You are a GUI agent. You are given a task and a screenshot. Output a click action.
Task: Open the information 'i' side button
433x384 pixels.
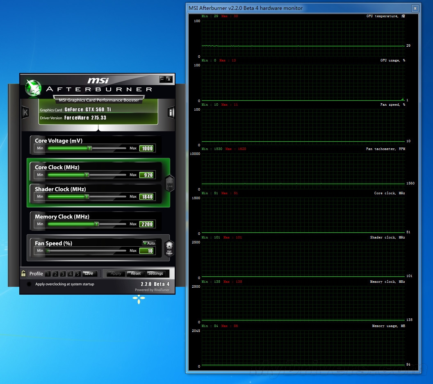point(171,113)
